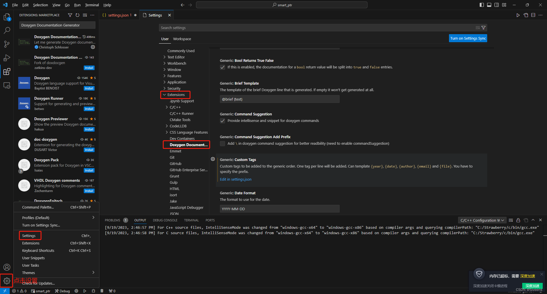Click Edit in settings.json link
The height and width of the screenshot is (294, 547).
tap(236, 179)
